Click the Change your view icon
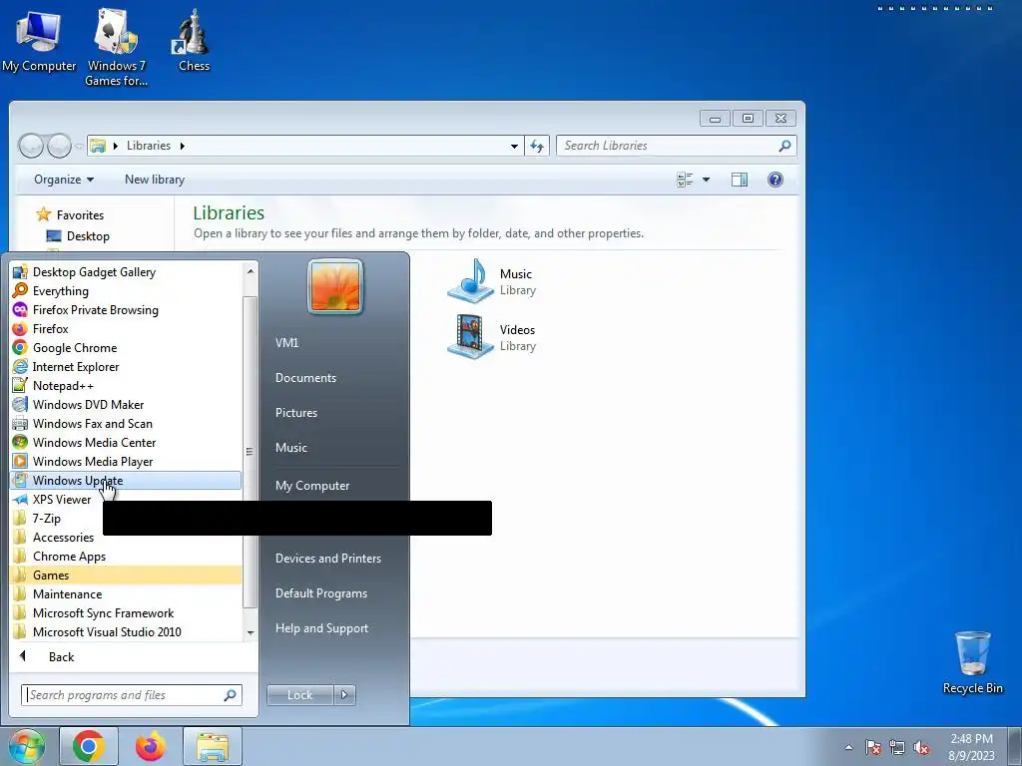The image size is (1022, 766). [685, 180]
